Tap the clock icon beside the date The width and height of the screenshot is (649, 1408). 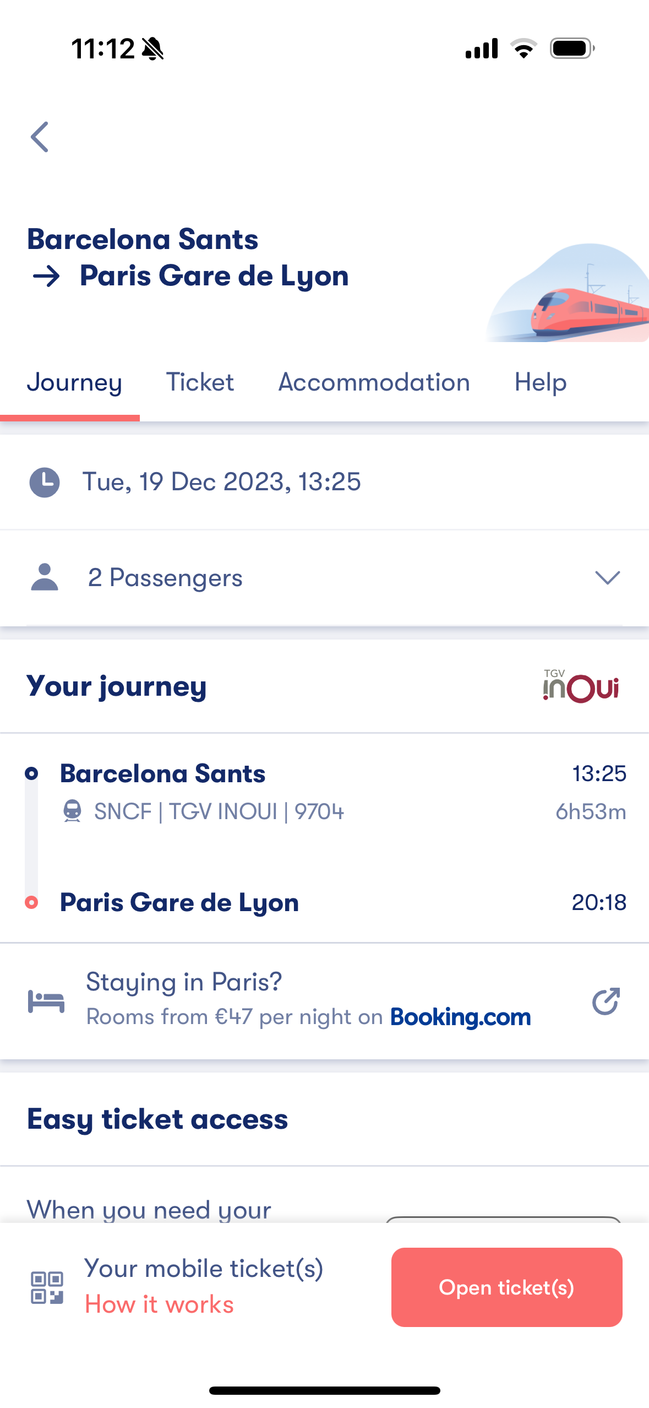coord(45,483)
